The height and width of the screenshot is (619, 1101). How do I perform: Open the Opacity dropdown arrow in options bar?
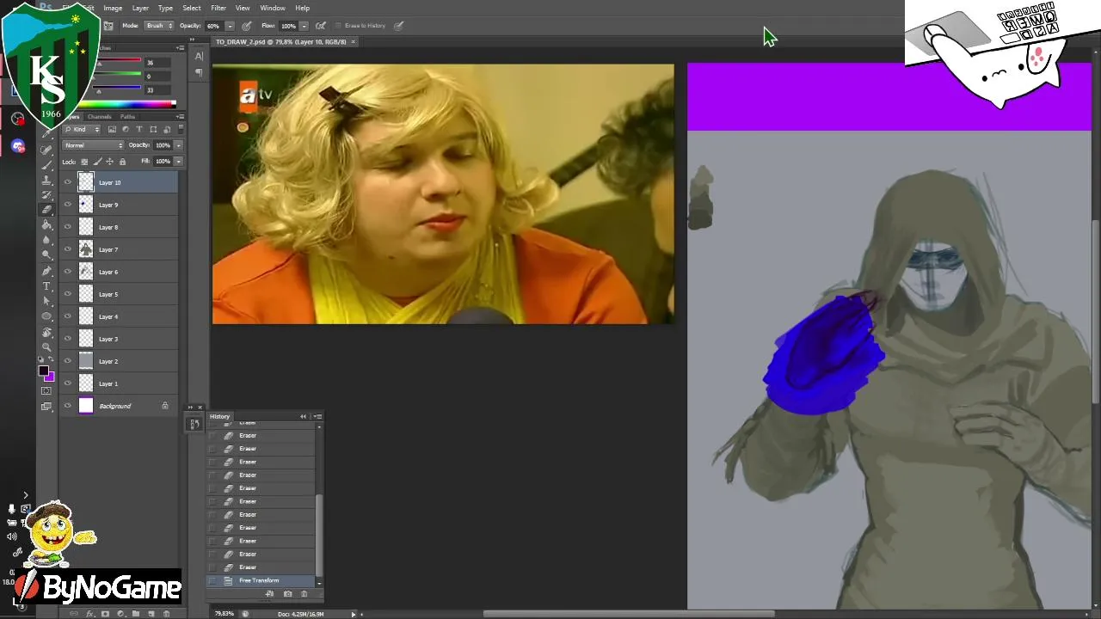[231, 26]
